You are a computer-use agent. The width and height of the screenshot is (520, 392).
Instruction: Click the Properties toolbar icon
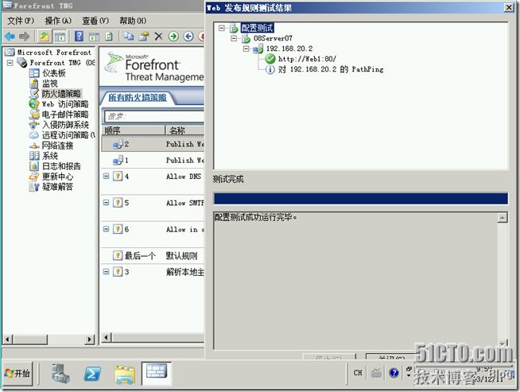[x=144, y=36]
